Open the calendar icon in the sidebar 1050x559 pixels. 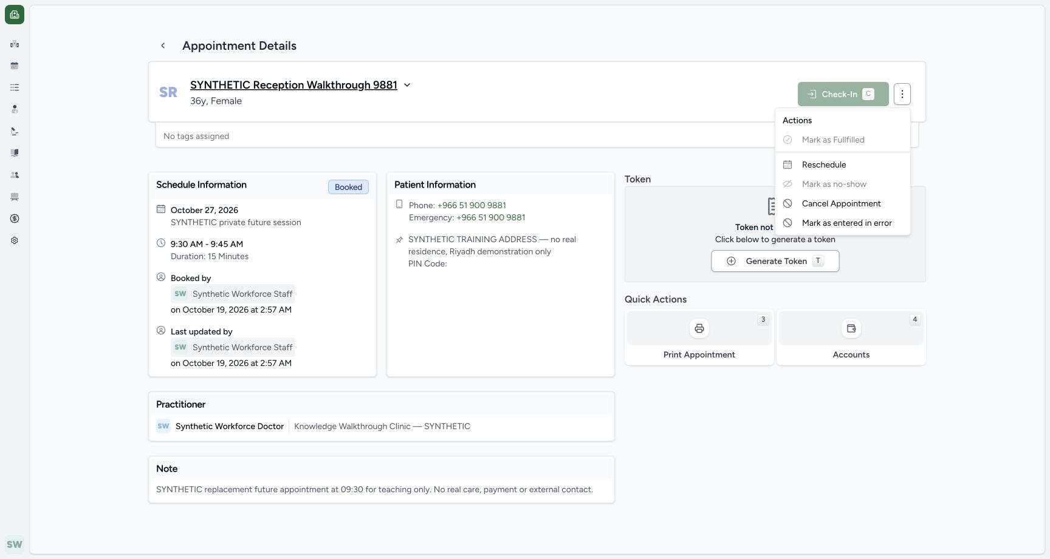15,66
